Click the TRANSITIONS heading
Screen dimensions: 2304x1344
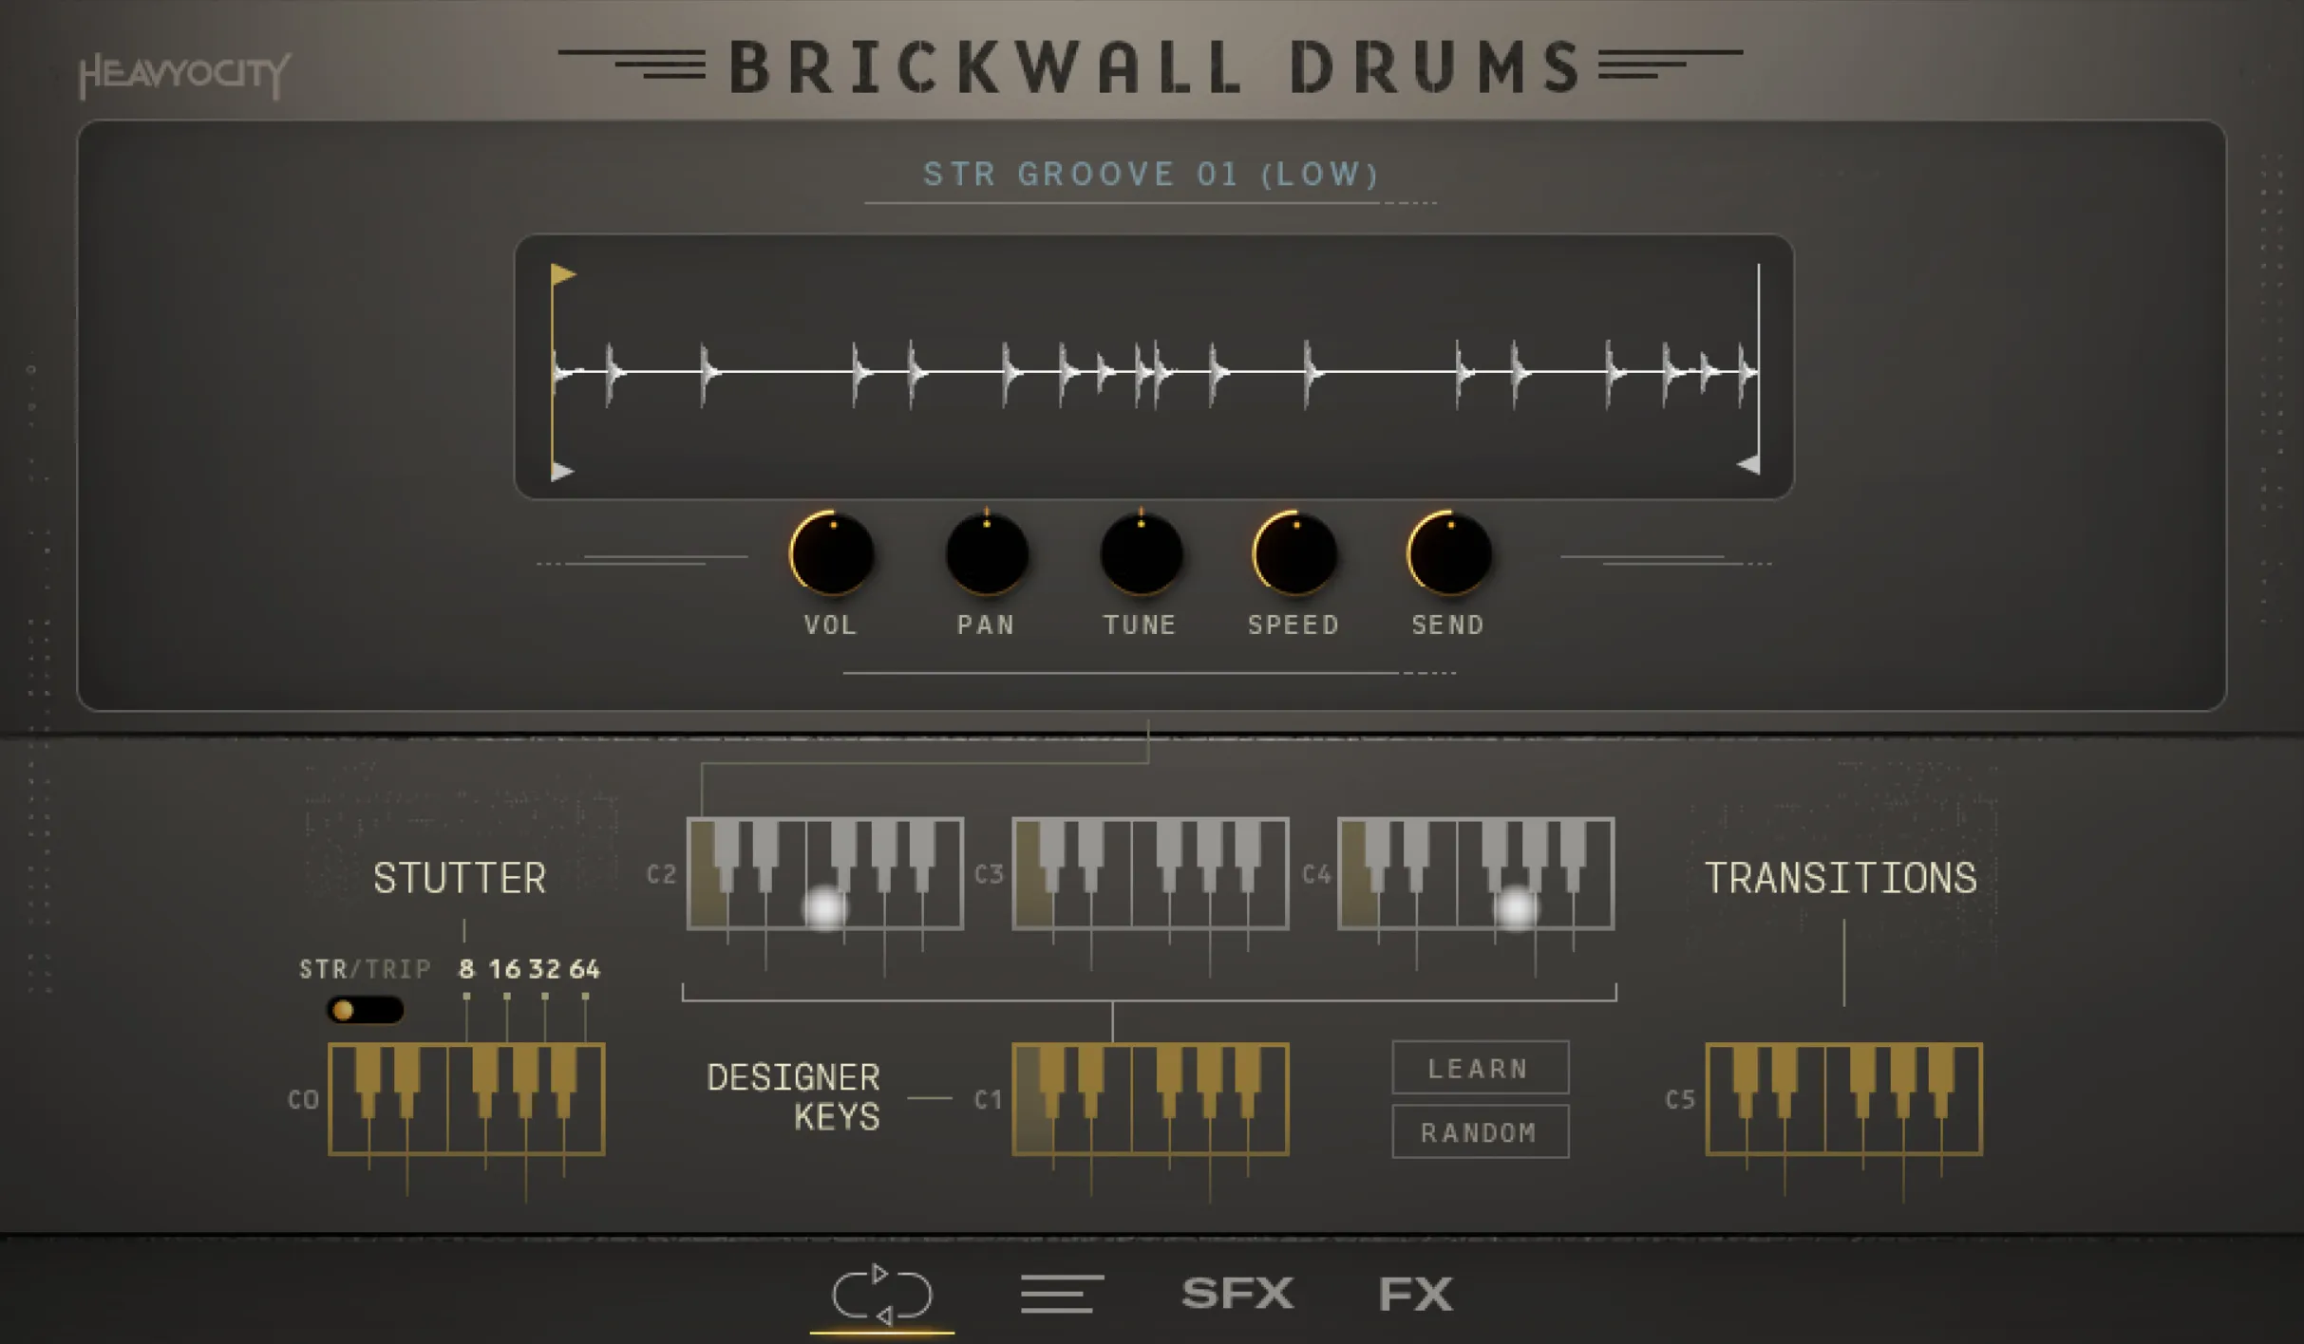coord(1841,878)
